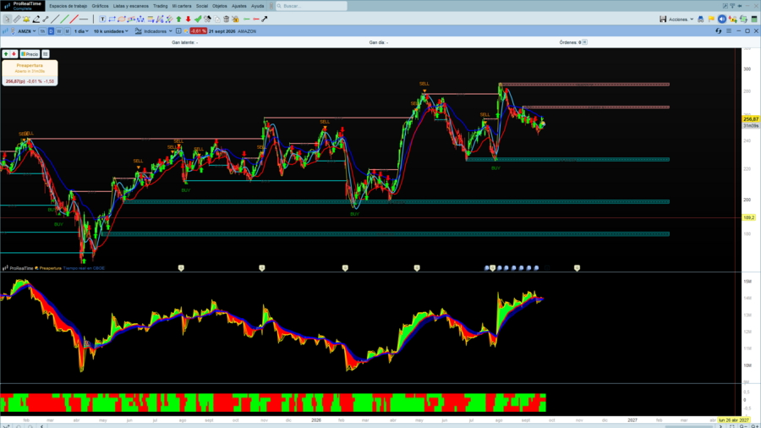Screen dimensions: 761x428
Task: Open the Listas y escaneos menu
Action: click(x=130, y=6)
